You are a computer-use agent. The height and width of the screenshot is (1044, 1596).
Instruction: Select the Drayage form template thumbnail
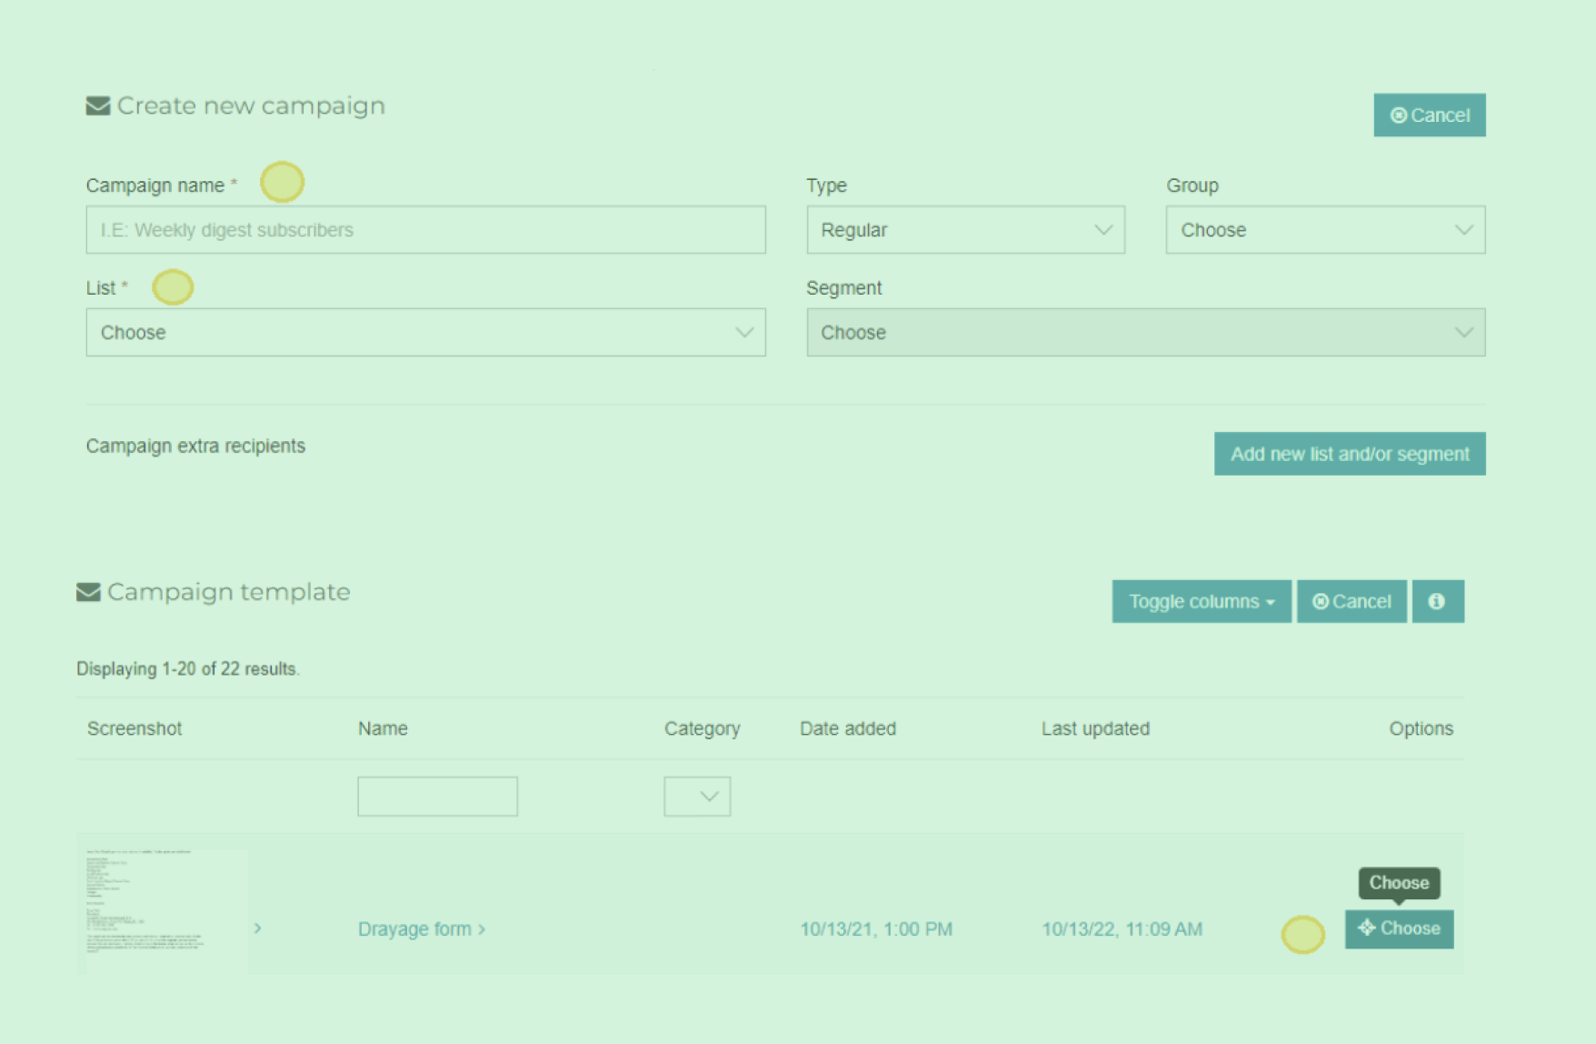(164, 909)
